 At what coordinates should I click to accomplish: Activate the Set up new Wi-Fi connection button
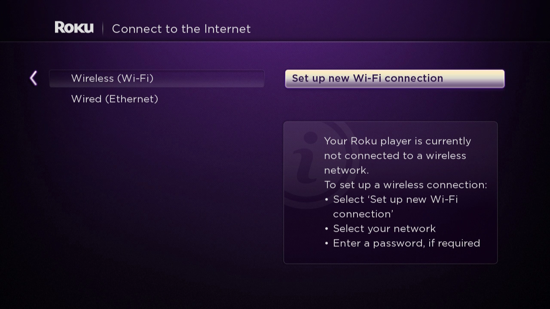click(394, 79)
